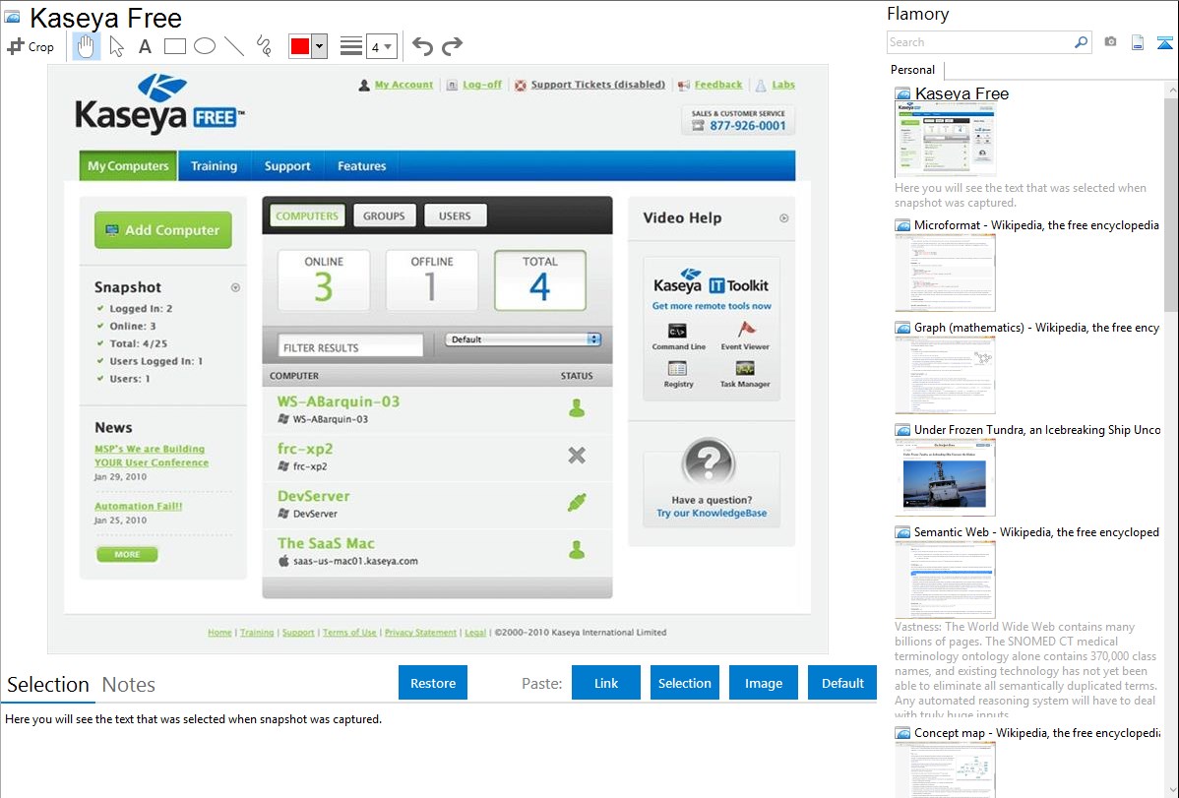
Task: Click the Default paste button
Action: 842,683
